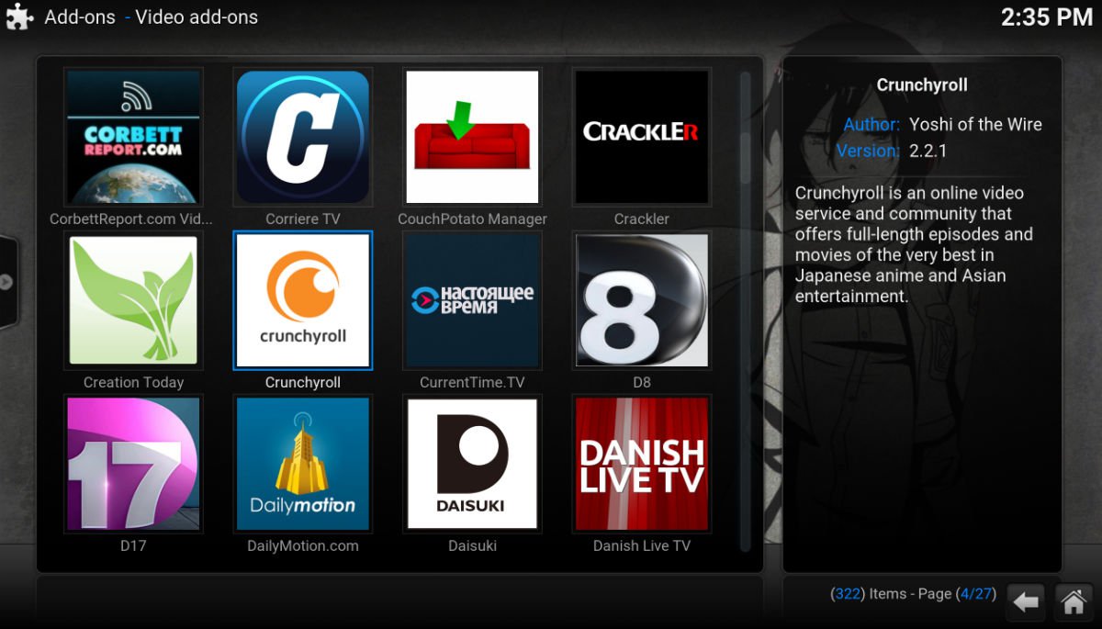The width and height of the screenshot is (1102, 629).
Task: Click the 'CurrentTime.TV' label
Action: click(x=472, y=383)
